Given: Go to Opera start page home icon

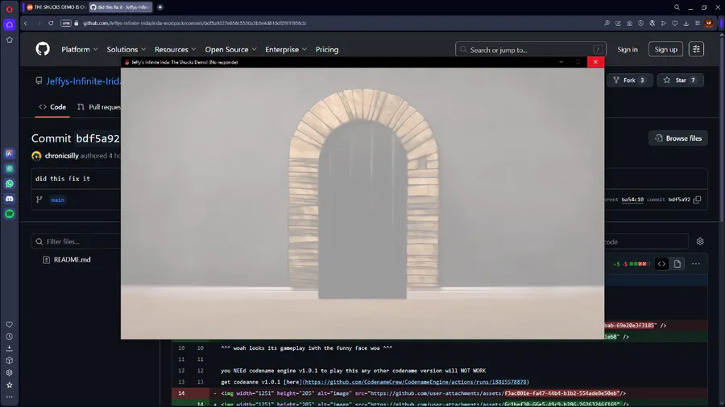Looking at the screenshot, I should pyautogui.click(x=9, y=24).
